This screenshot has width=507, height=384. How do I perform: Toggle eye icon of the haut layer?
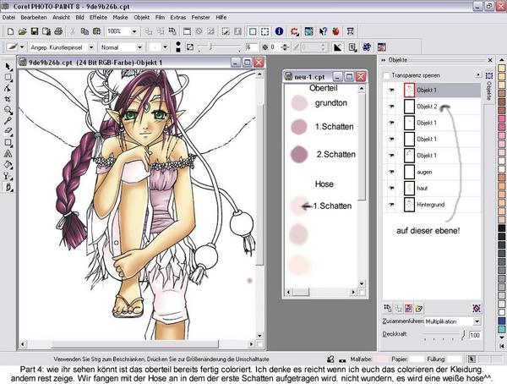coord(391,188)
